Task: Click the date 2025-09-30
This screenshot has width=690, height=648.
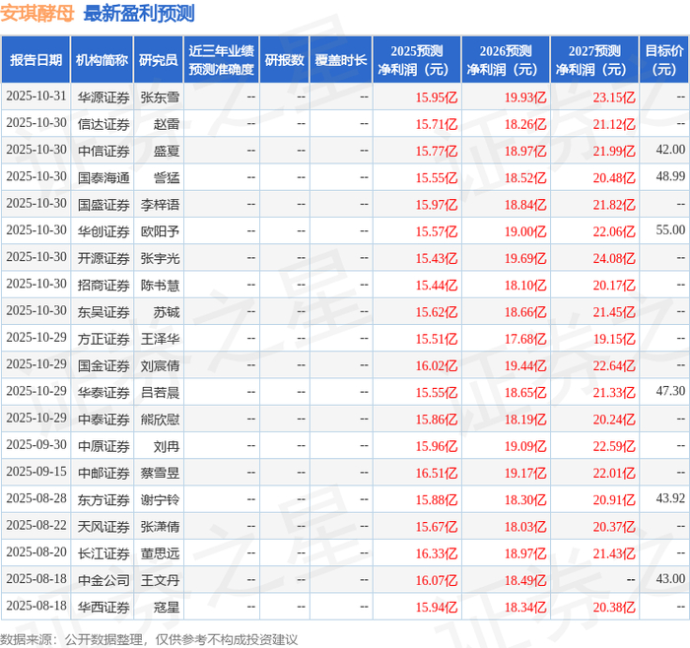Action: [x=36, y=444]
